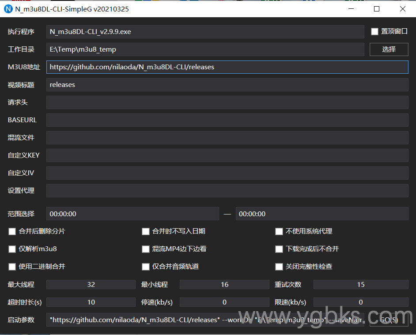Click the 请求头 label text
The image size is (416, 335).
[x=18, y=102]
